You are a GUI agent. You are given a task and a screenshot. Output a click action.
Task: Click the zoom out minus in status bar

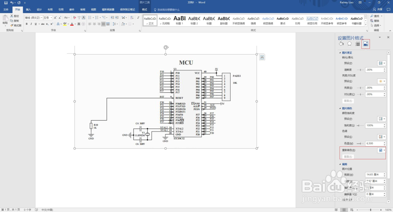point(357,210)
